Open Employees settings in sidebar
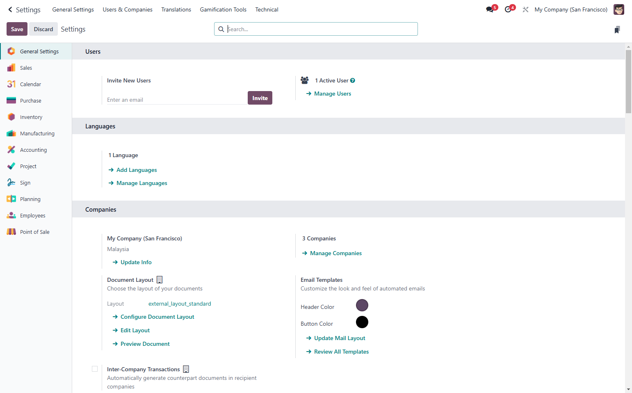The height and width of the screenshot is (393, 632). pos(36,215)
